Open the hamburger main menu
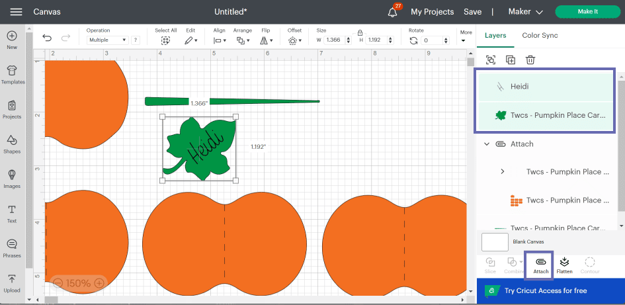Image resolution: width=625 pixels, height=305 pixels. click(x=16, y=11)
